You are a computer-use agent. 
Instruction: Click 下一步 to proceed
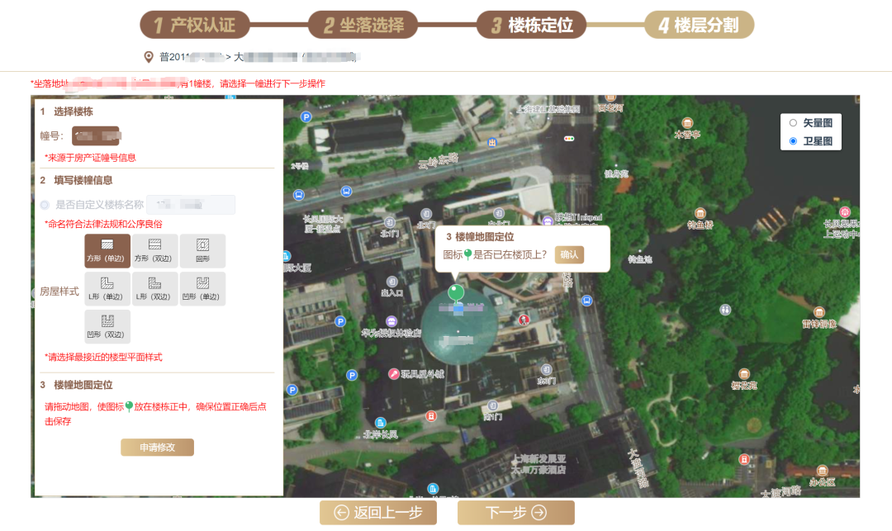515,513
